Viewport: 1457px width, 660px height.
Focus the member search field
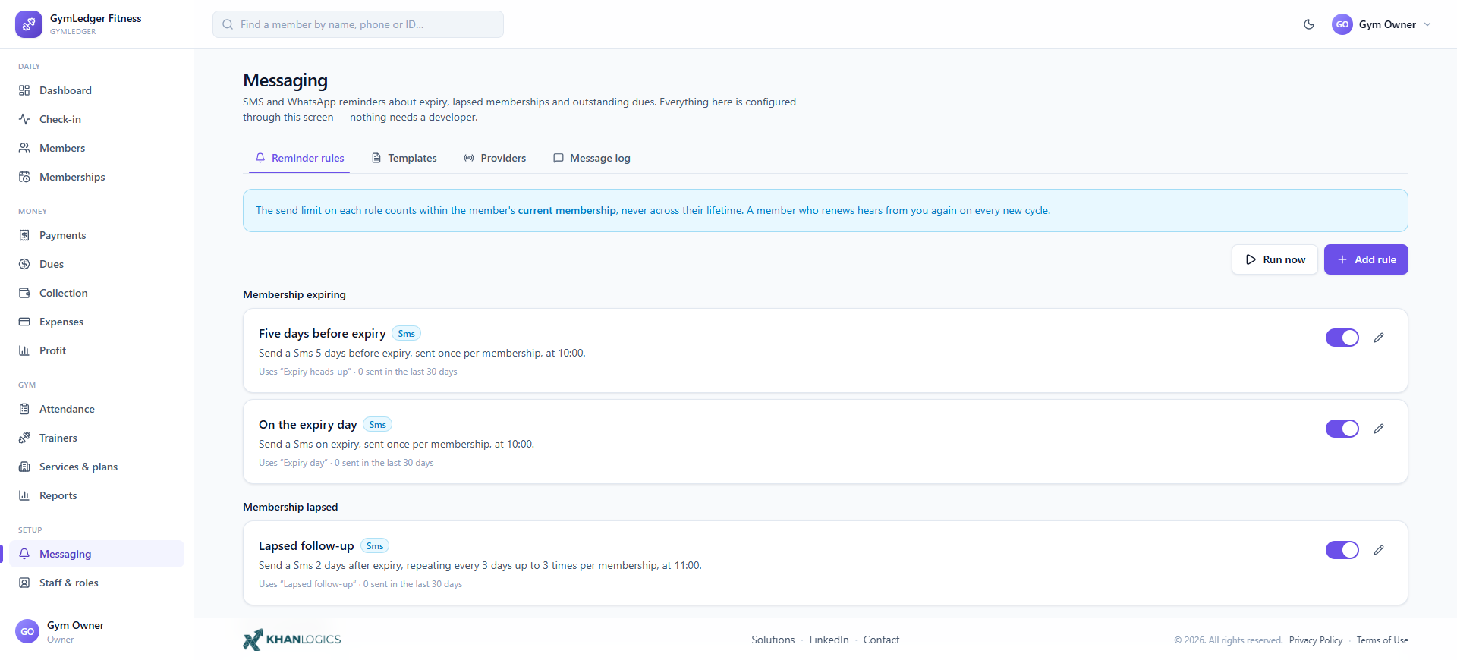(x=358, y=24)
